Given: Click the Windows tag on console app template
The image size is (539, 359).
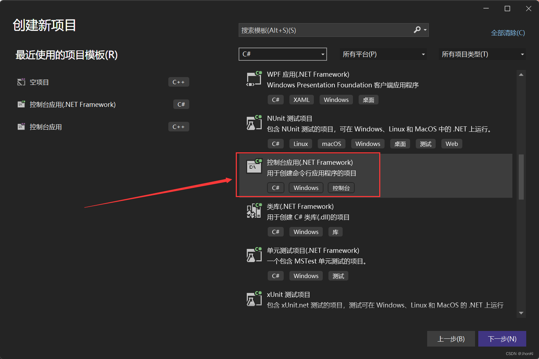Looking at the screenshot, I should (x=306, y=188).
